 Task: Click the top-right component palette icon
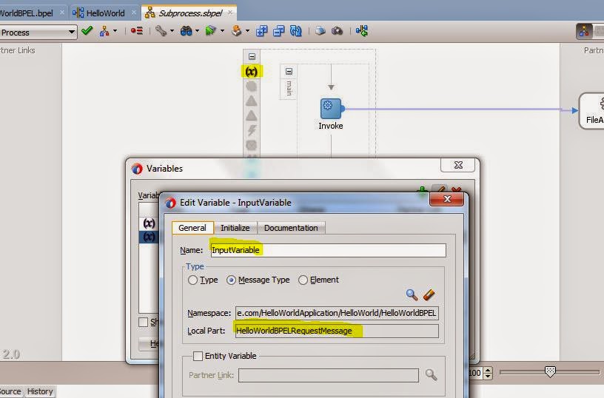point(584,31)
